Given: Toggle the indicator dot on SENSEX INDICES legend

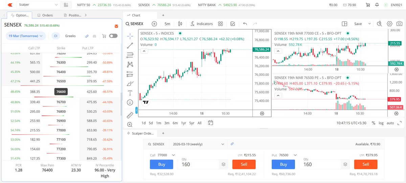Looking at the screenshot, I should (180, 33).
